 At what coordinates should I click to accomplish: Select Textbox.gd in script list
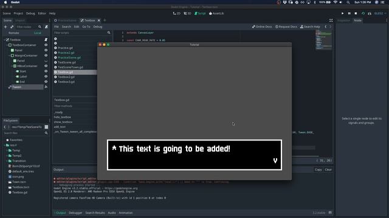75,72
